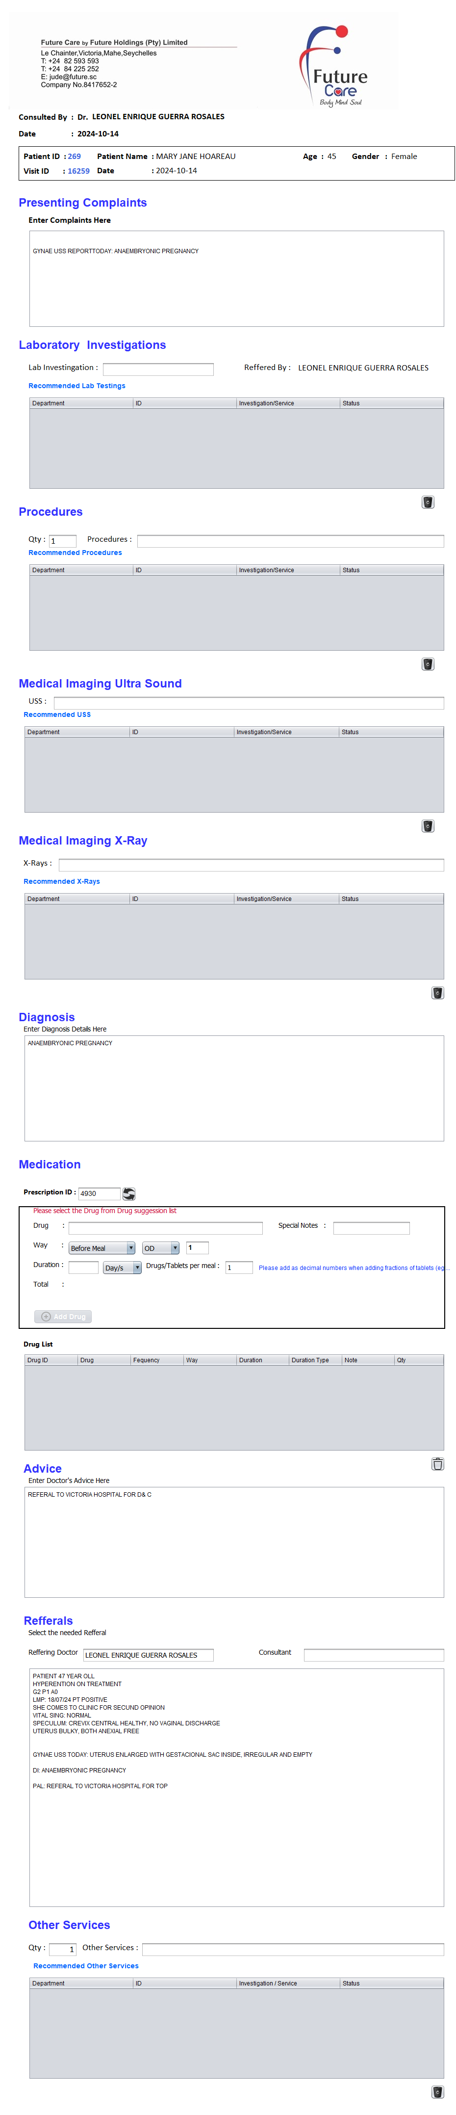Image resolution: width=456 pixels, height=2115 pixels.
Task: Click the trash icon below Other Services table
Action: click(x=437, y=2091)
